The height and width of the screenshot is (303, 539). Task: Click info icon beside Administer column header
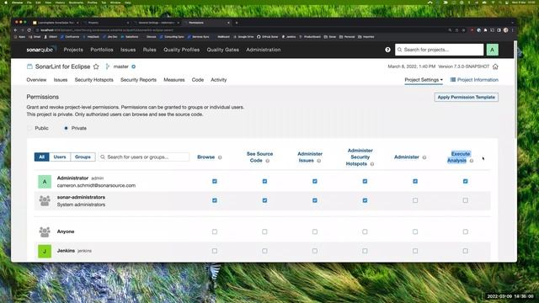[424, 157]
